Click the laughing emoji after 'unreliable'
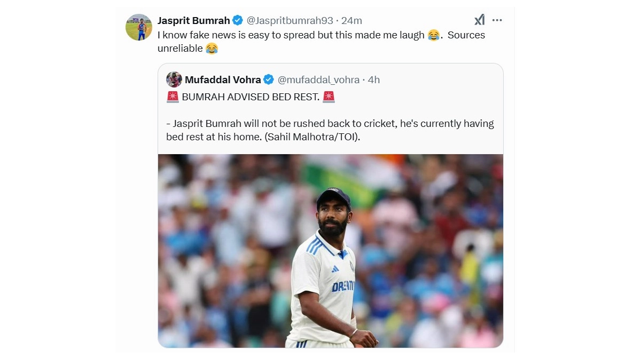 (x=212, y=49)
